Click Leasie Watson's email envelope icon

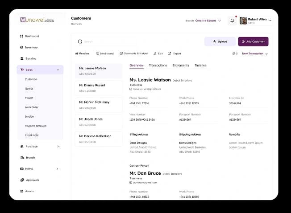tap(131, 89)
